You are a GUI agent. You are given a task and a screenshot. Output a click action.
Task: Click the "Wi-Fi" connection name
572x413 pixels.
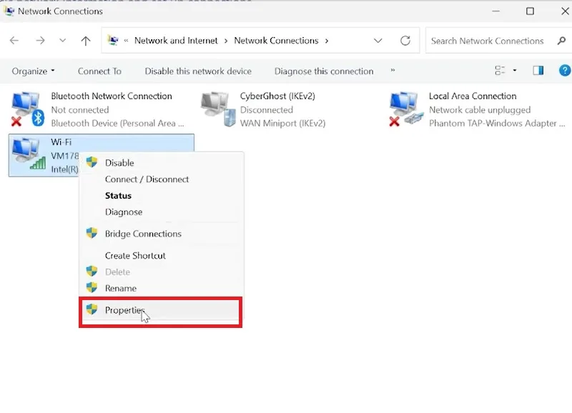pyautogui.click(x=61, y=142)
